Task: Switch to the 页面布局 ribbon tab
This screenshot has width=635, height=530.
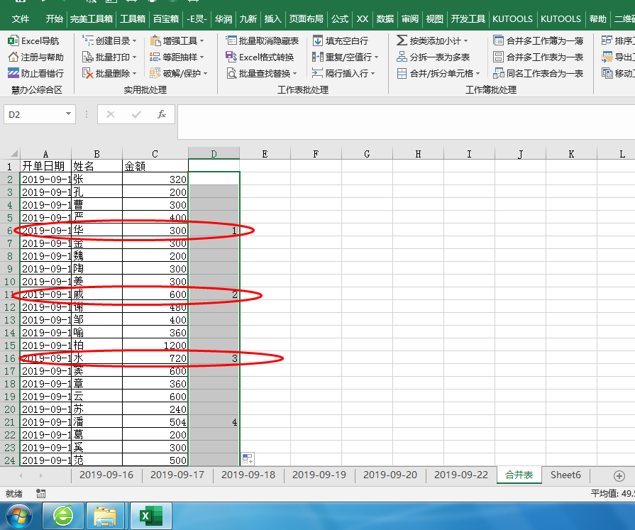Action: pos(307,19)
